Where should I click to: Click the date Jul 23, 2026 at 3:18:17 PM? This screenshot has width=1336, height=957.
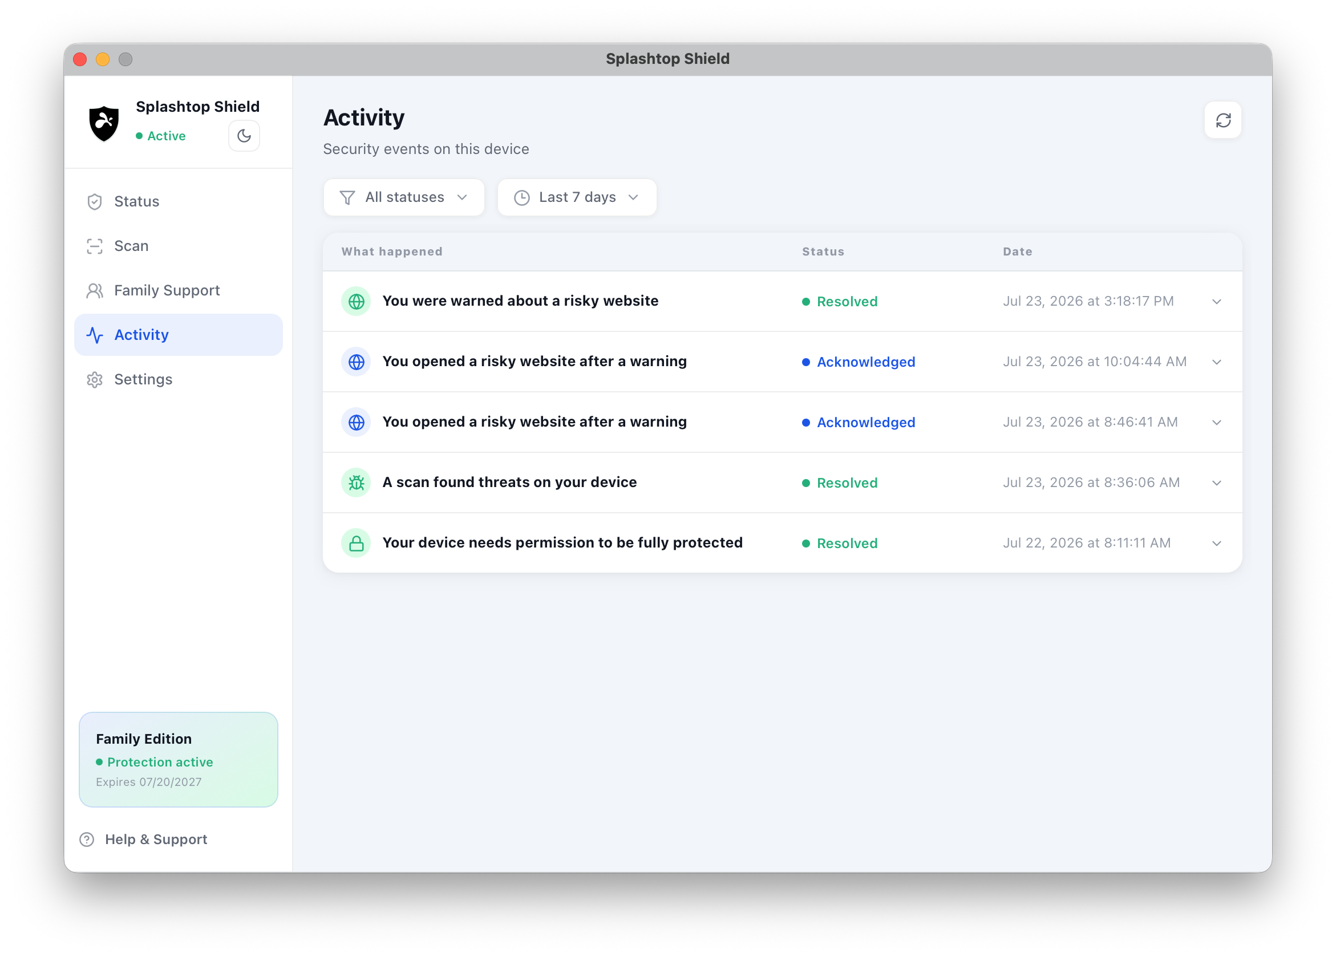[1088, 301]
